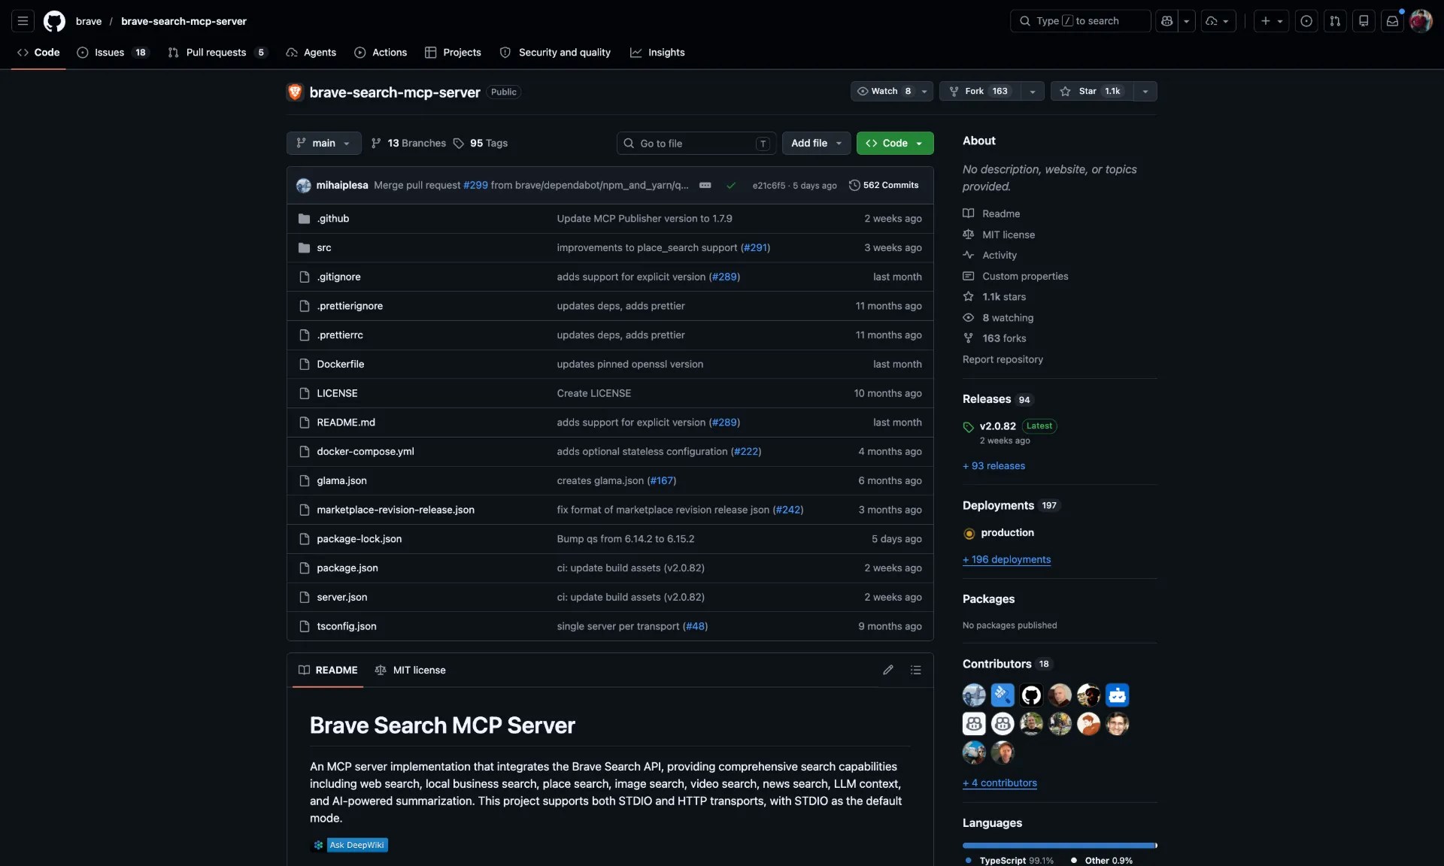Click the Brave lion repository logo
Image resolution: width=1444 pixels, height=866 pixels.
pyautogui.click(x=295, y=92)
